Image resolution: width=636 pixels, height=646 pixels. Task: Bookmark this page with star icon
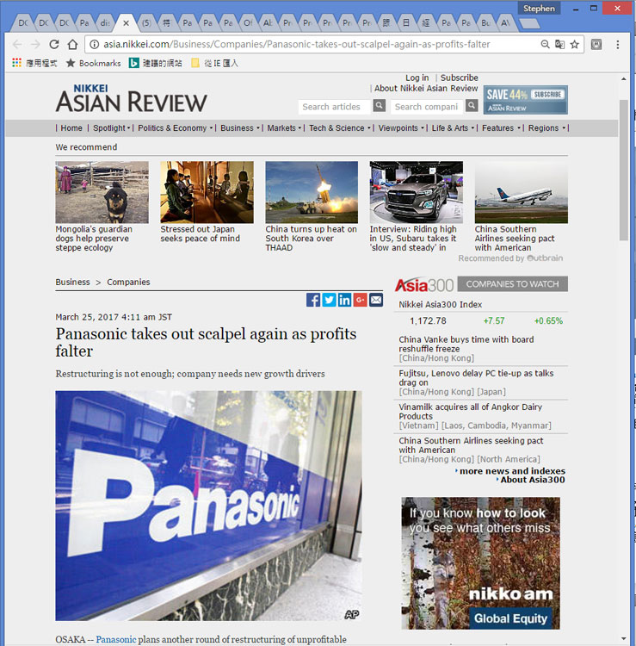point(575,44)
